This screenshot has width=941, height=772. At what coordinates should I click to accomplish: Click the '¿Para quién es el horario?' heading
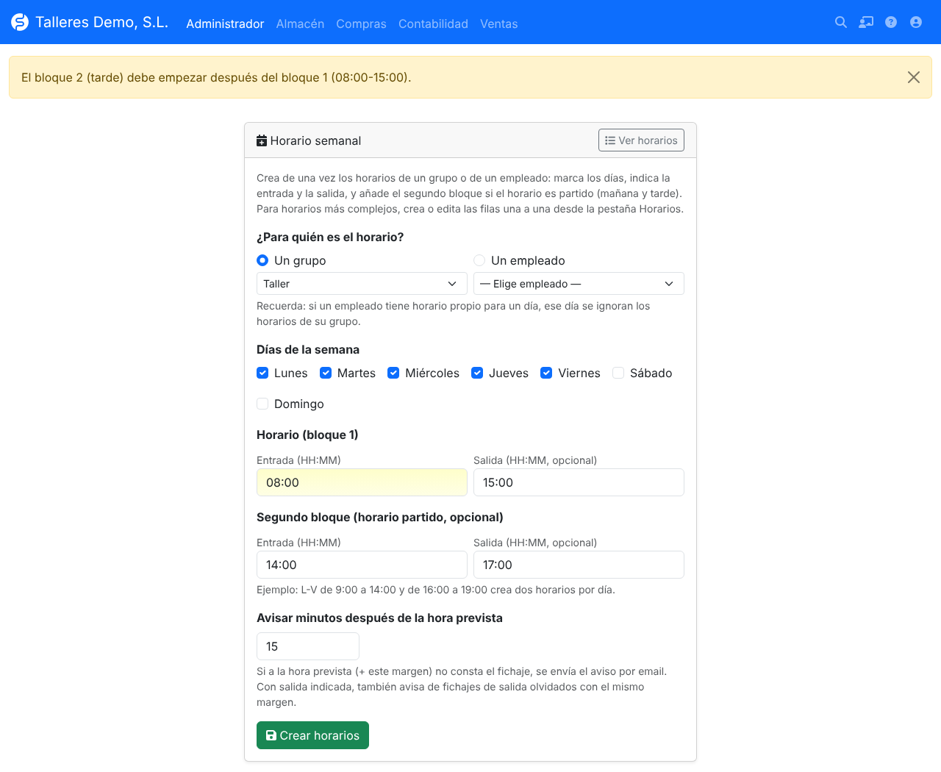click(x=330, y=237)
